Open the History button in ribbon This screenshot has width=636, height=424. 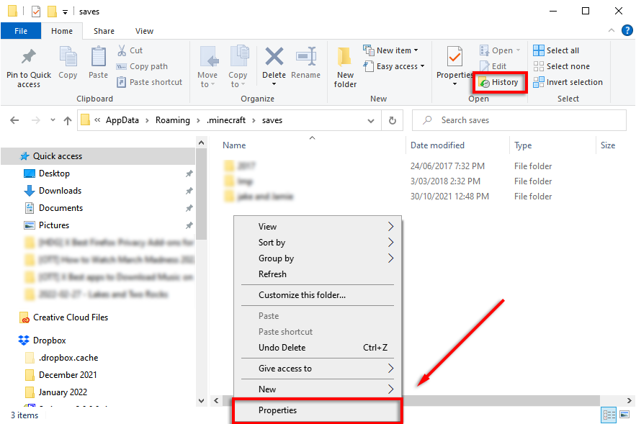(x=498, y=82)
